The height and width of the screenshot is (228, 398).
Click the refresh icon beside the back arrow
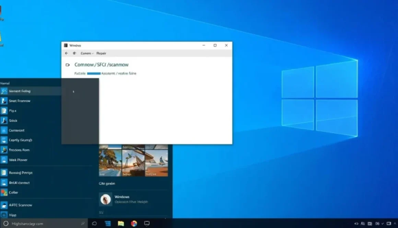pyautogui.click(x=74, y=53)
